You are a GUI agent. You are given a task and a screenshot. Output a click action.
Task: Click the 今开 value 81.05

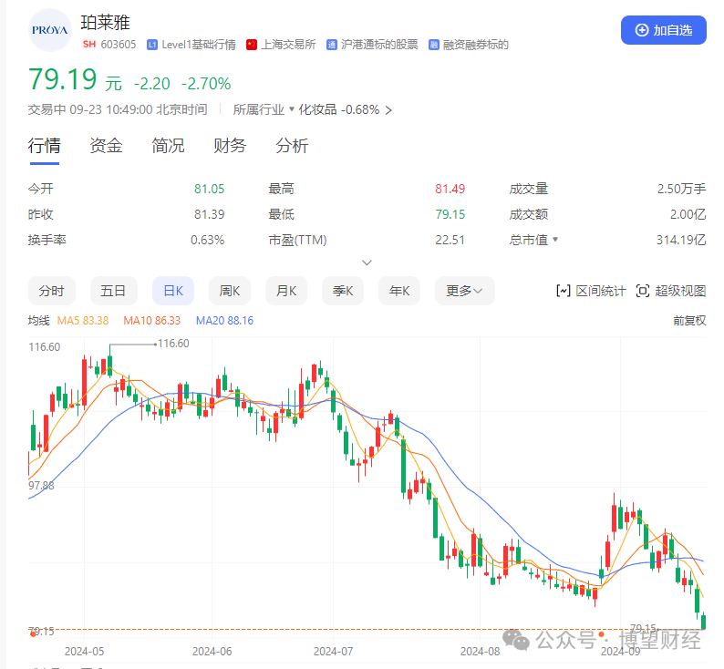pos(209,189)
